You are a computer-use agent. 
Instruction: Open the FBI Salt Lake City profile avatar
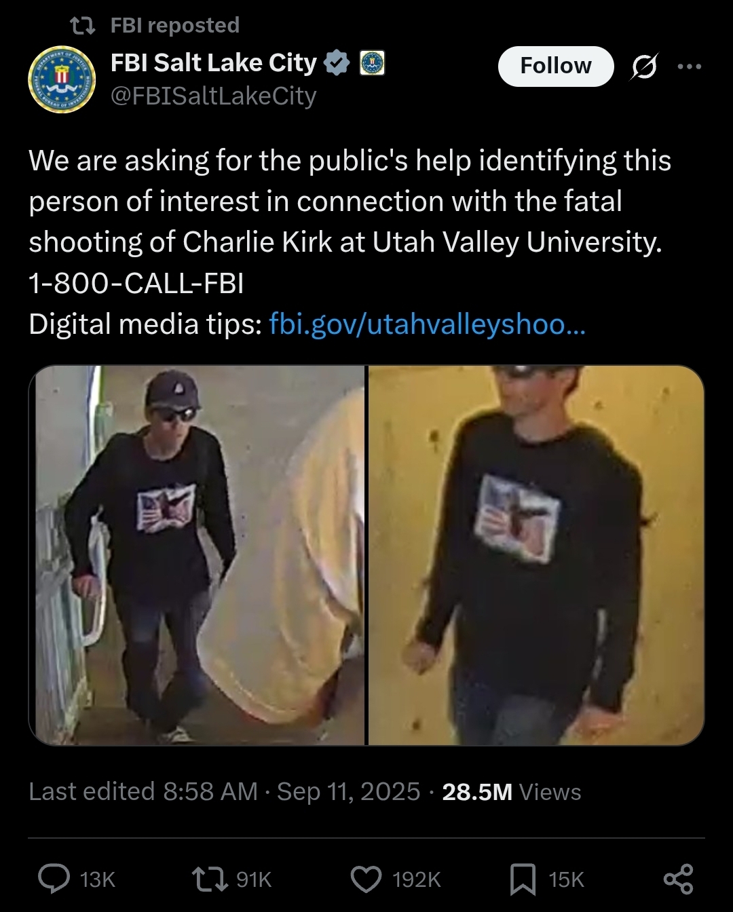[x=62, y=80]
